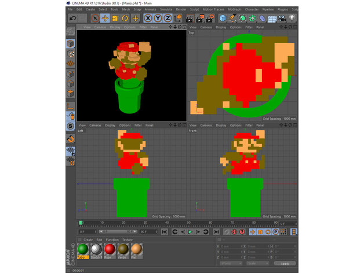Screen dimensions: 364x273
Task: Select the red Rojo material
Action: click(110, 251)
